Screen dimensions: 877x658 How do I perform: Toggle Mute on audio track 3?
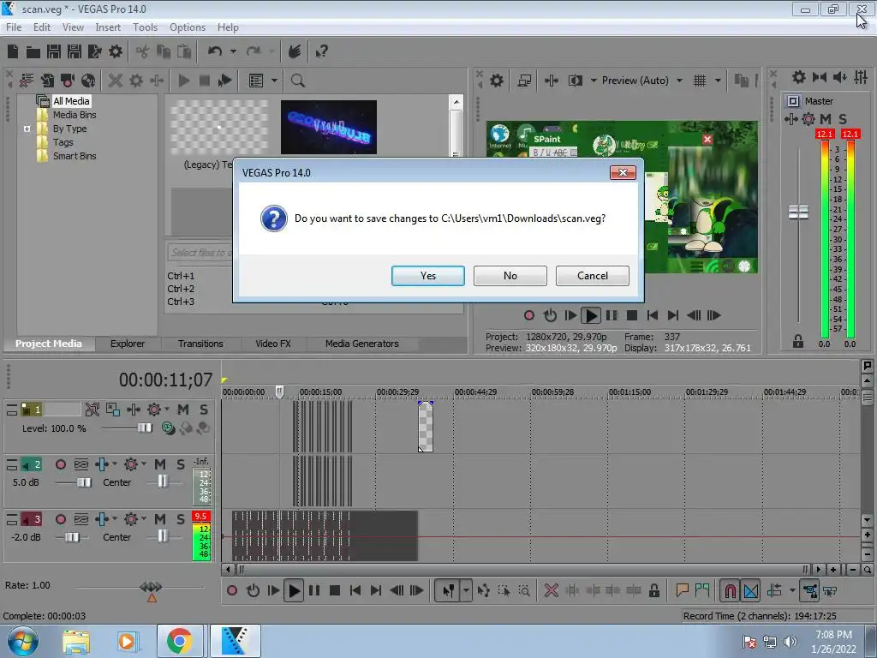160,519
